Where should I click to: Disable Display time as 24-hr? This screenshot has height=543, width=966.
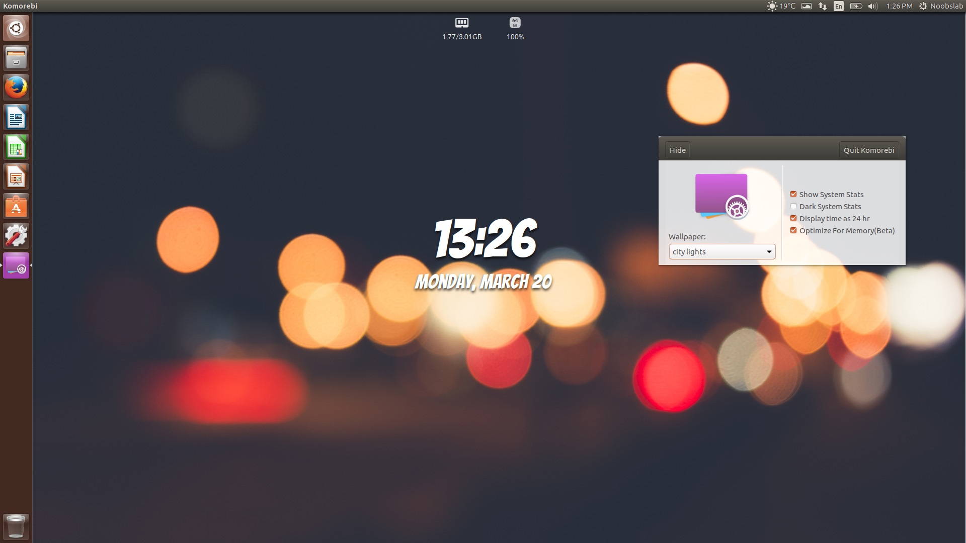(x=793, y=218)
